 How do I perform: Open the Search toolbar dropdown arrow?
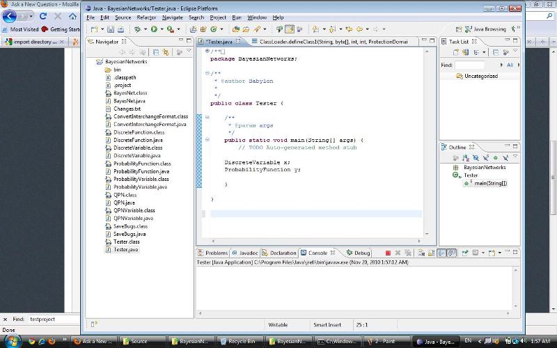(265, 29)
